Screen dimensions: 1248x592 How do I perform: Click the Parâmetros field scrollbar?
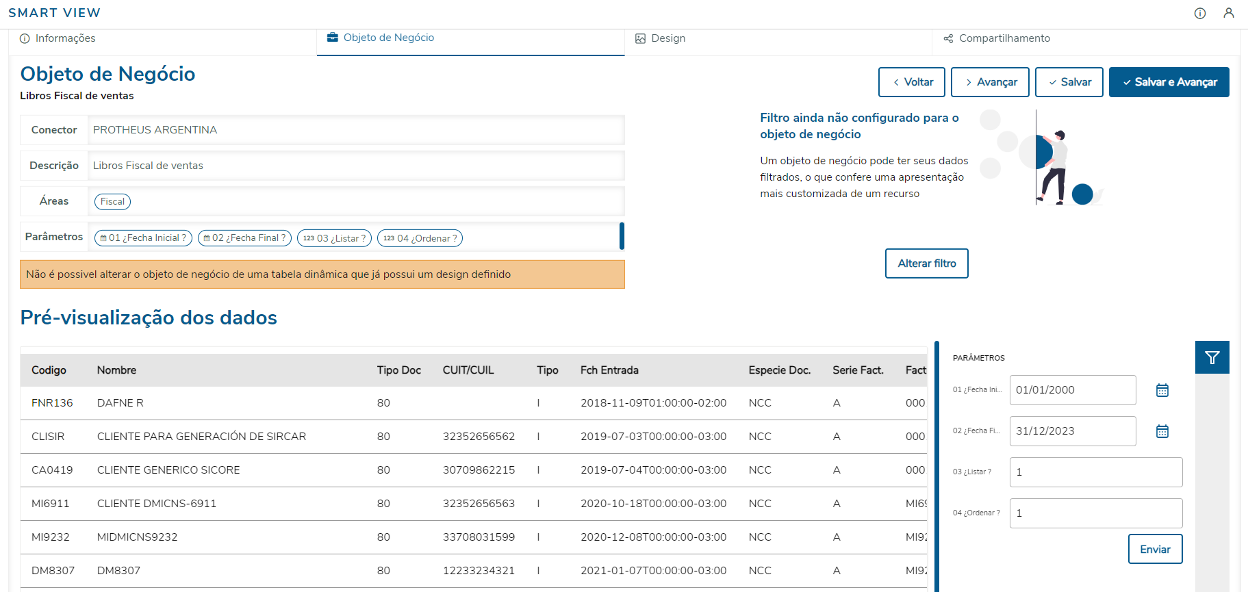(622, 236)
